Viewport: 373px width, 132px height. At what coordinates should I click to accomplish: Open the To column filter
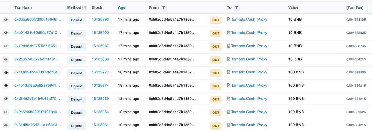tap(236, 7)
